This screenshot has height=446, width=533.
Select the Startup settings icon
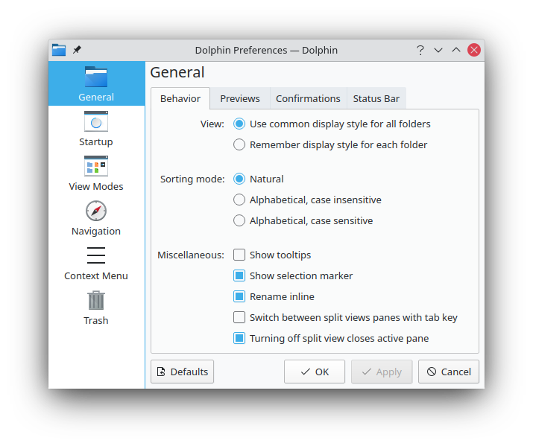[x=96, y=121]
